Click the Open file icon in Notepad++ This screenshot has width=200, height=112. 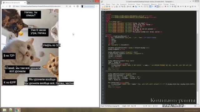(105, 7)
